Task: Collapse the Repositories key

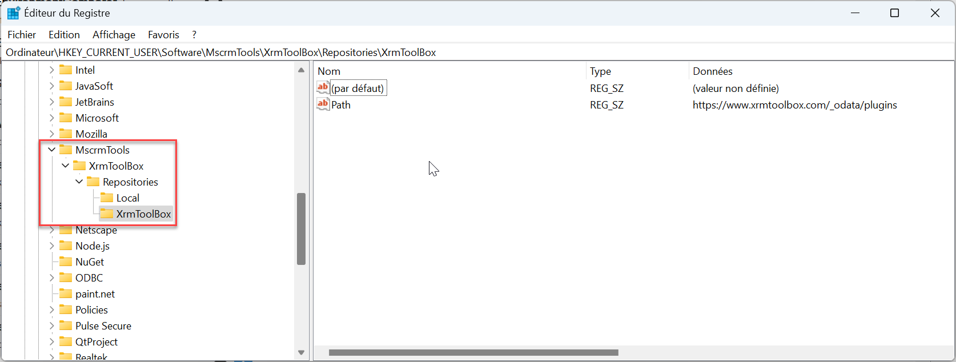Action: click(x=79, y=182)
